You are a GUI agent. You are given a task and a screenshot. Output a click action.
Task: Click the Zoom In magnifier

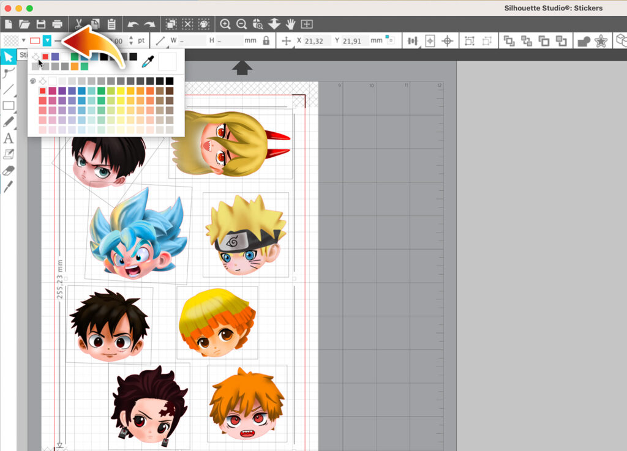[x=225, y=24]
